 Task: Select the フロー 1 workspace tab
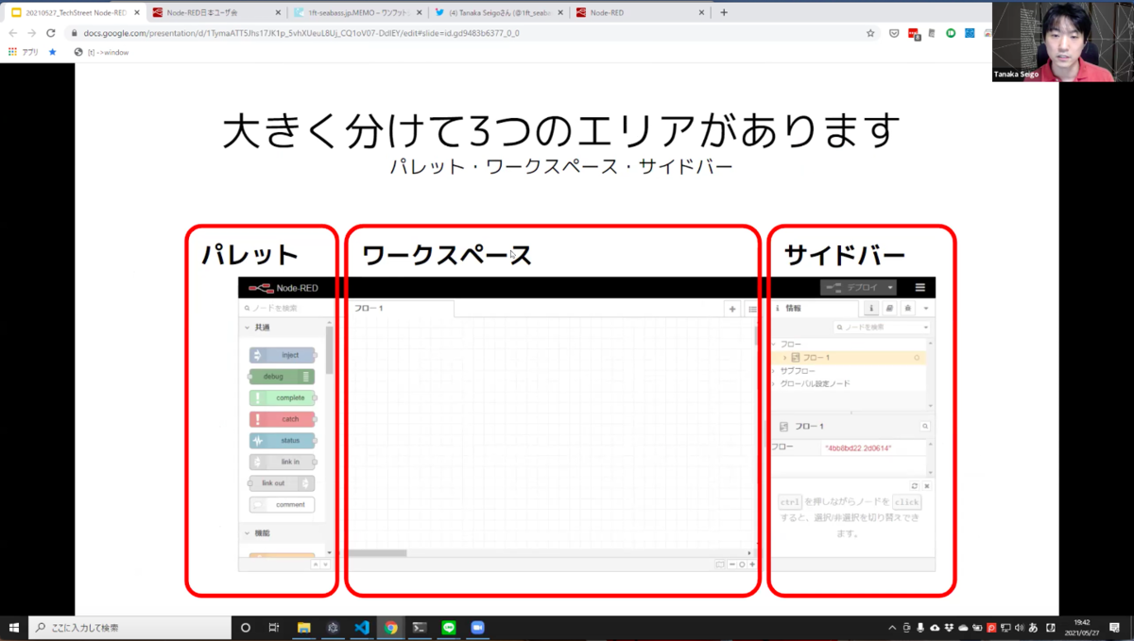point(402,309)
